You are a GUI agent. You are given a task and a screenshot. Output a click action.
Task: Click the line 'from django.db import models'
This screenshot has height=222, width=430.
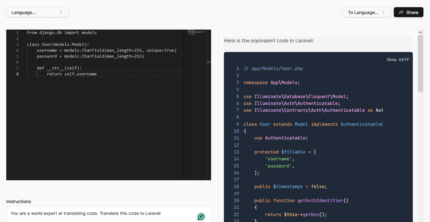pos(62,33)
